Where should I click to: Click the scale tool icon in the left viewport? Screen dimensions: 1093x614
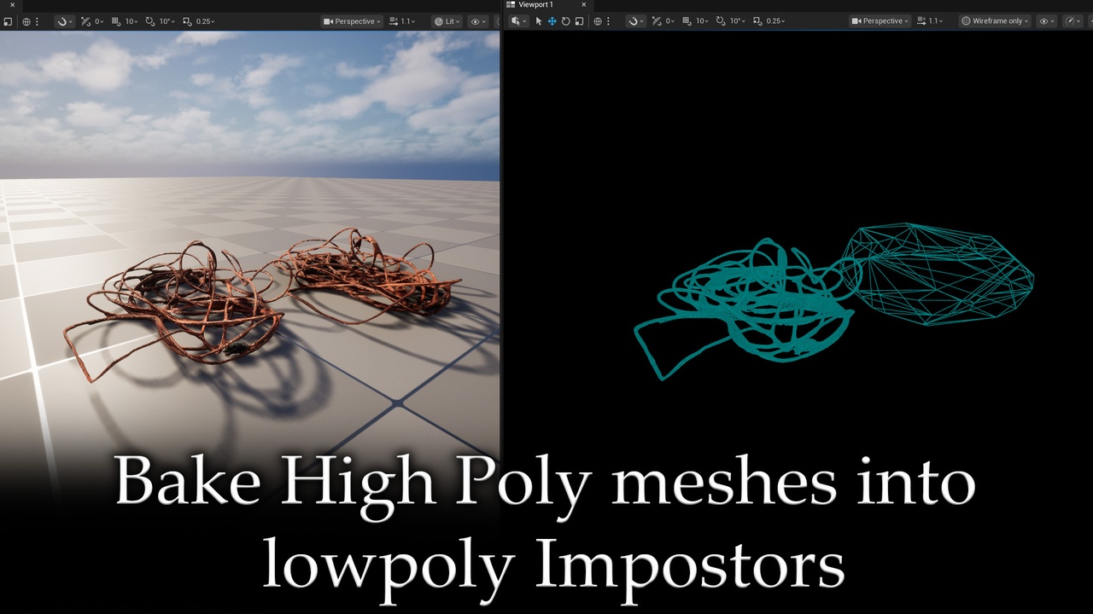tap(8, 21)
